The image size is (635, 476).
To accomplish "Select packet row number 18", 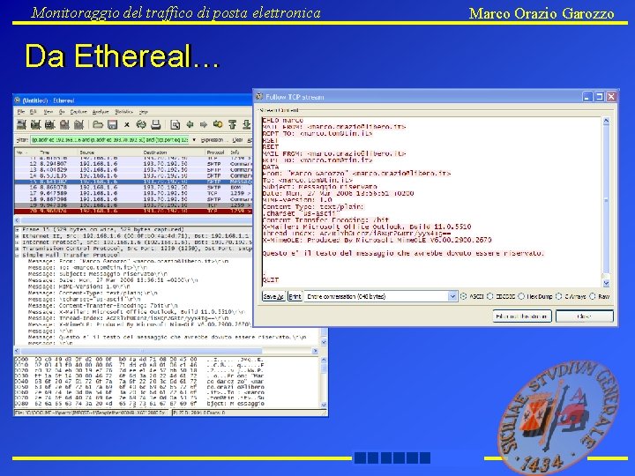I will pos(134,199).
